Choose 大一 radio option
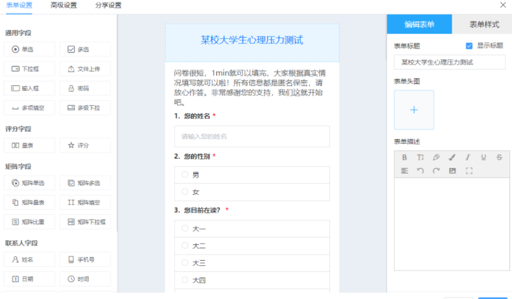This screenshot has width=512, height=299. [185, 228]
